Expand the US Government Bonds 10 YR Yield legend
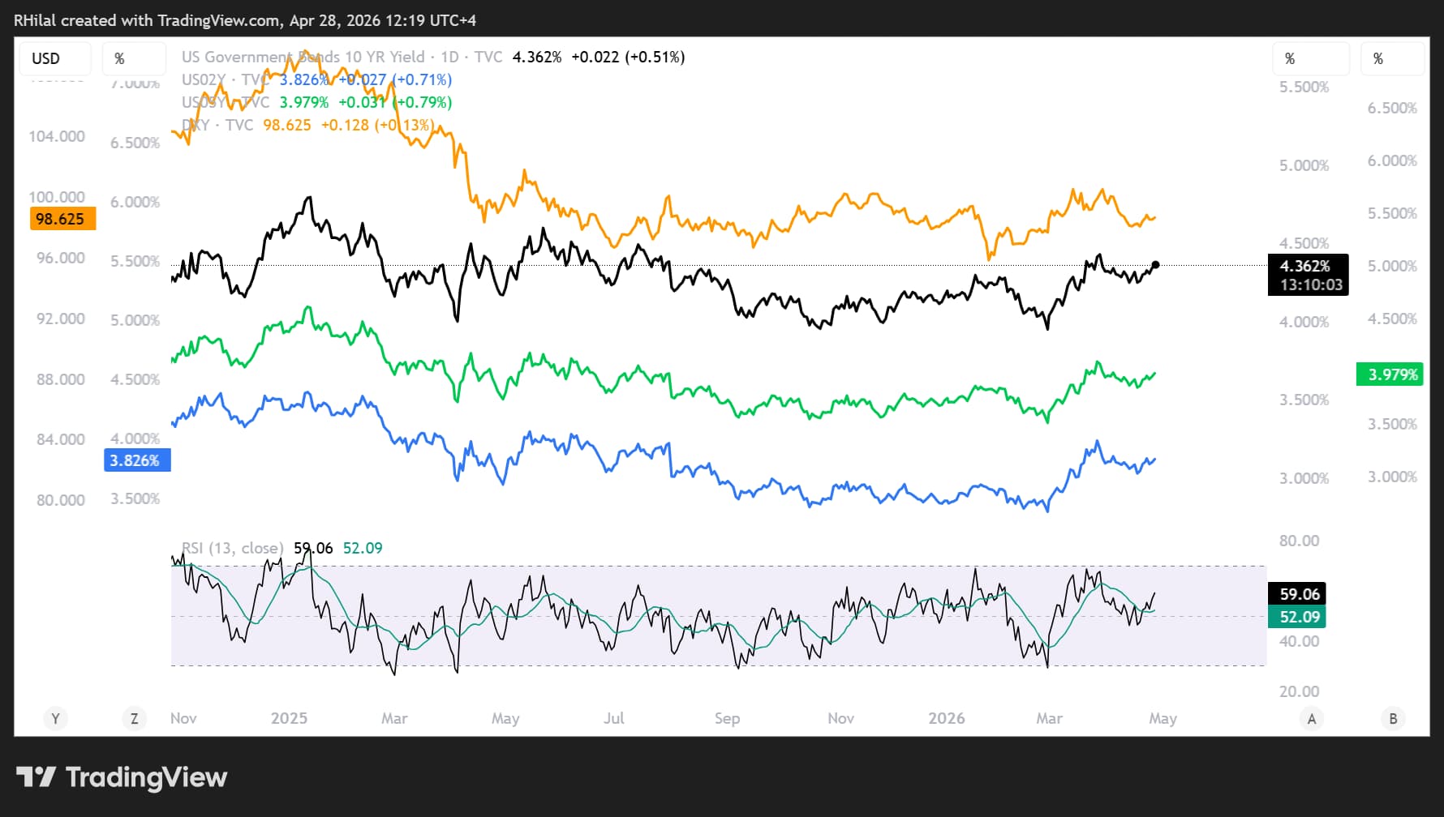This screenshot has height=817, width=1444. point(303,57)
